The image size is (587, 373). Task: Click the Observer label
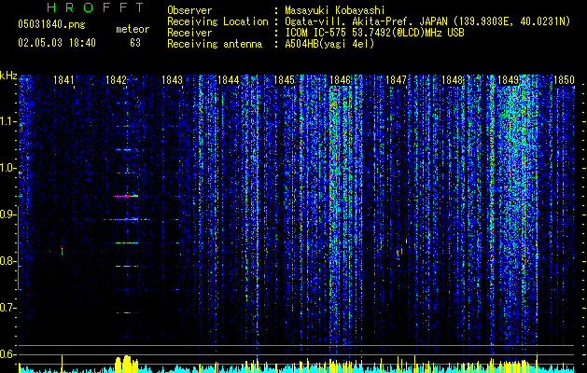point(189,10)
